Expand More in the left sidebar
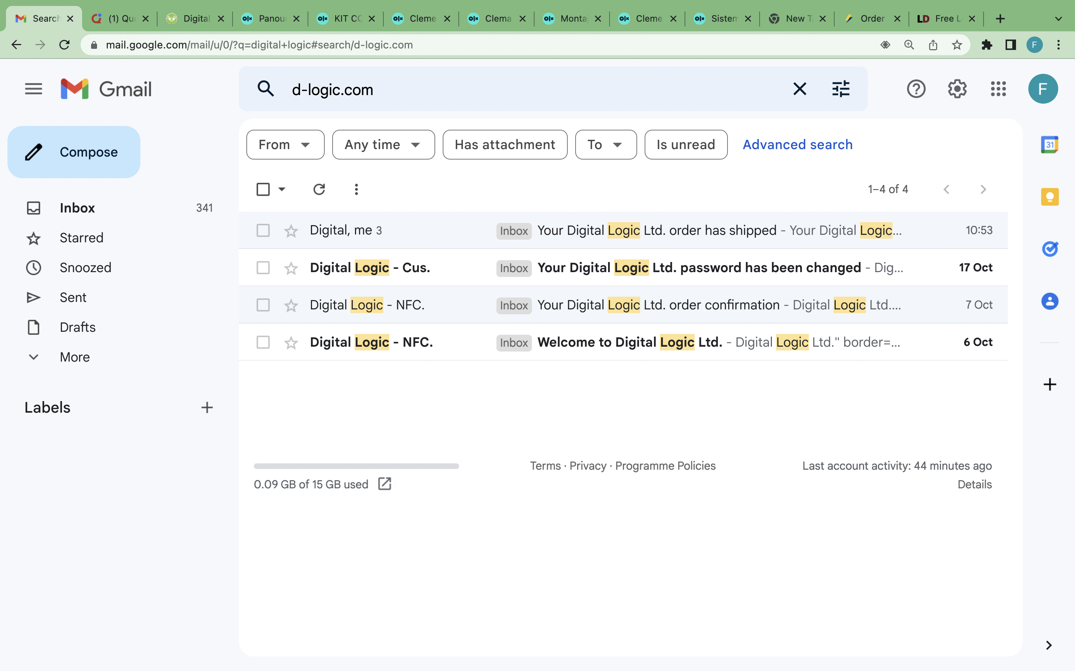The width and height of the screenshot is (1075, 671). (x=75, y=357)
